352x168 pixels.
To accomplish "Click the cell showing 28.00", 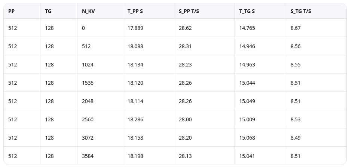I will click(x=185, y=119).
